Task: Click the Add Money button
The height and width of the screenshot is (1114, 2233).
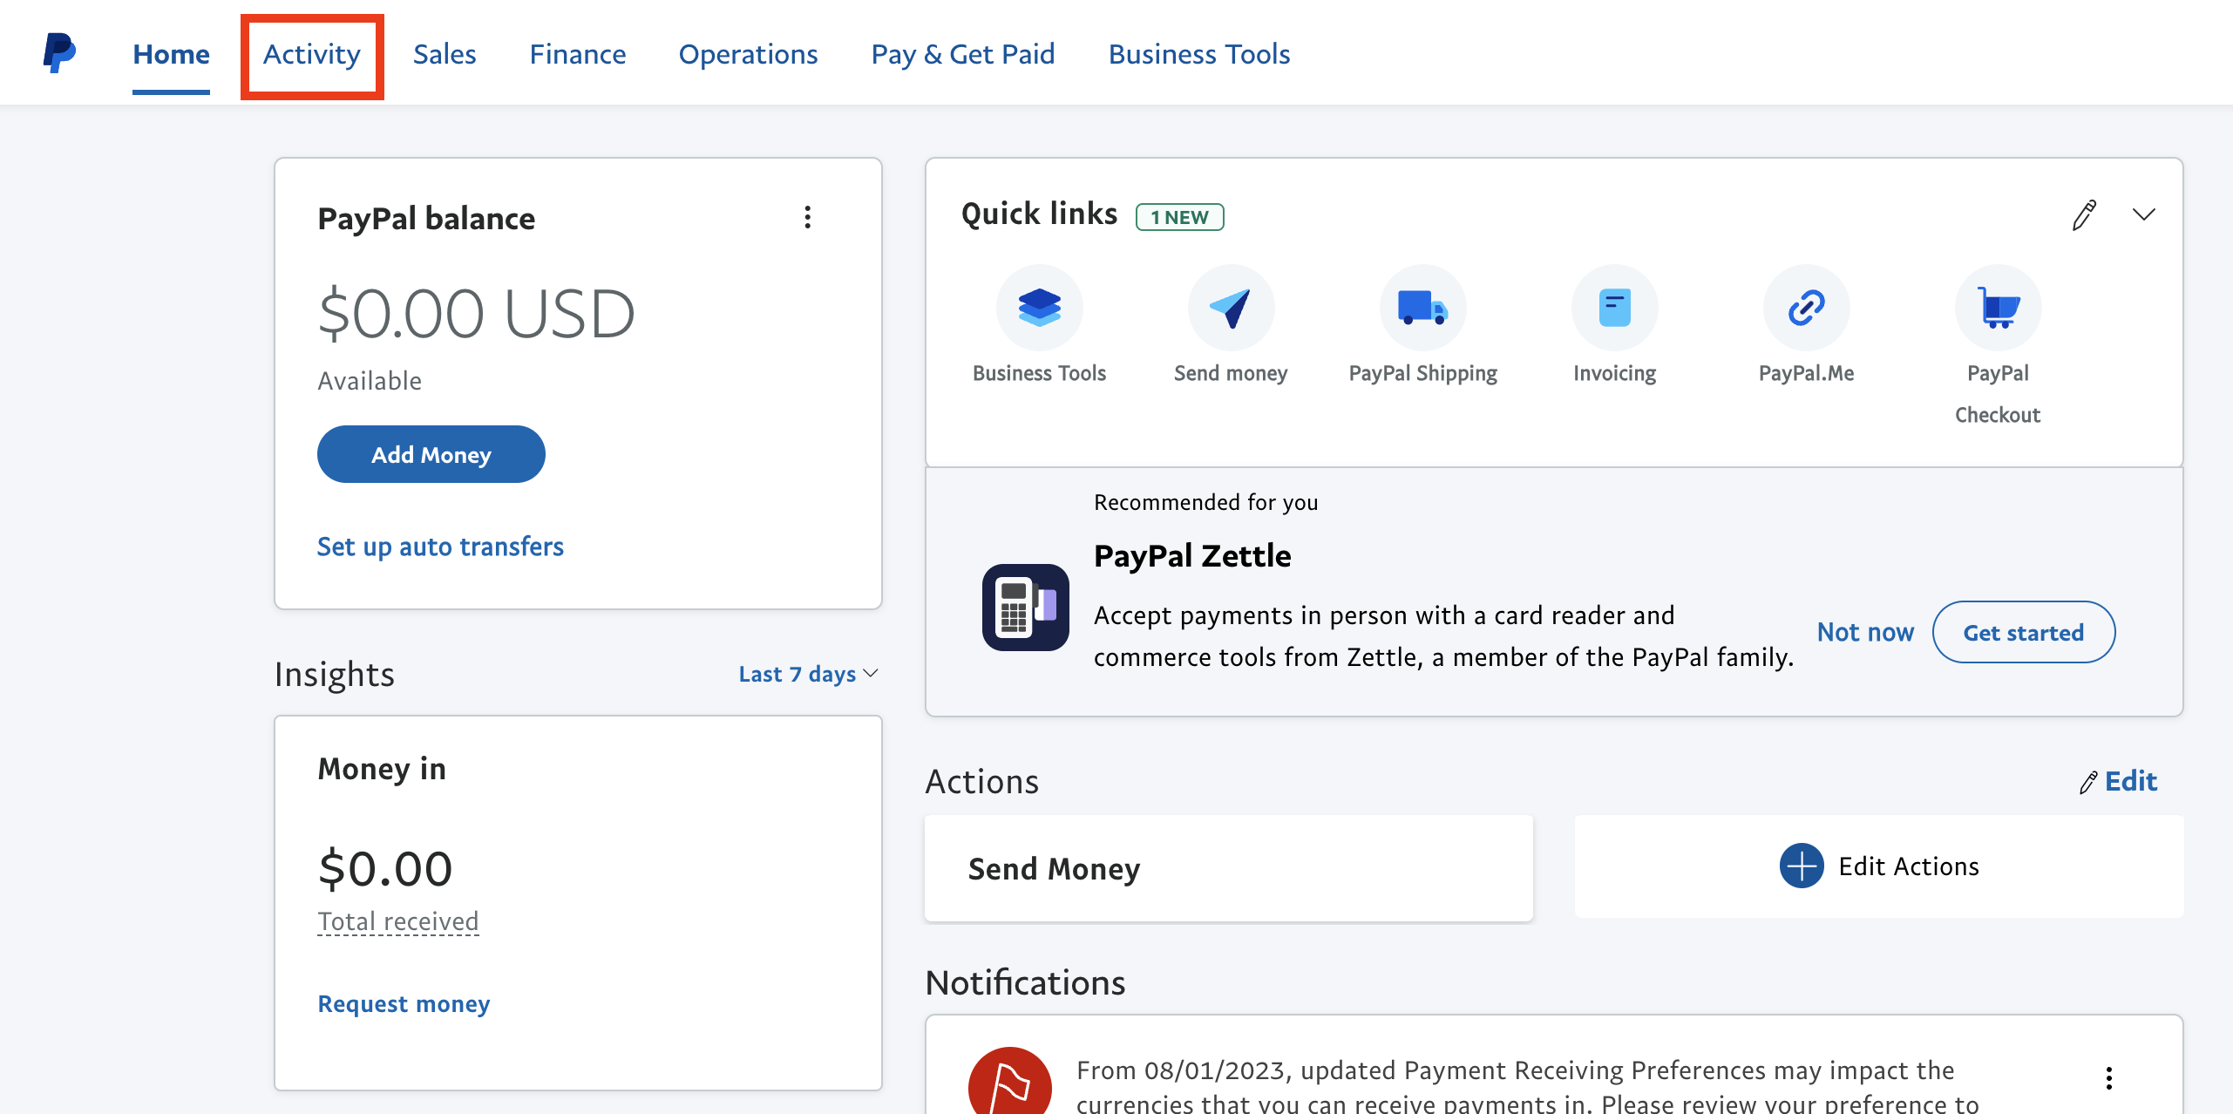Action: point(431,453)
